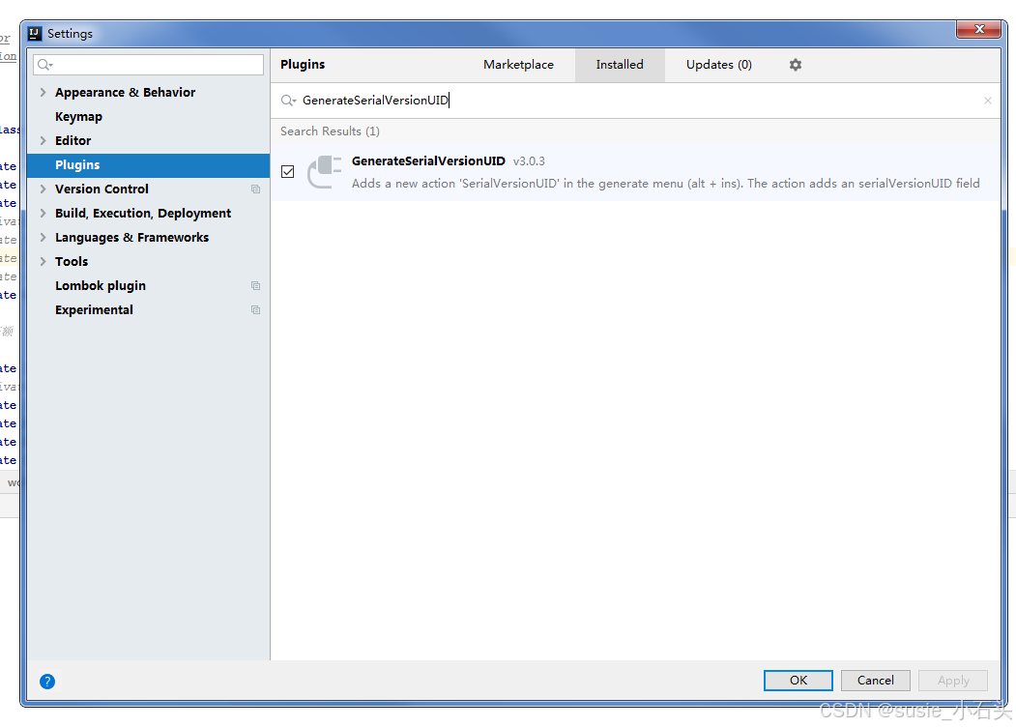Clear the plugin search using the X icon
The image size is (1016, 727).
tap(987, 100)
